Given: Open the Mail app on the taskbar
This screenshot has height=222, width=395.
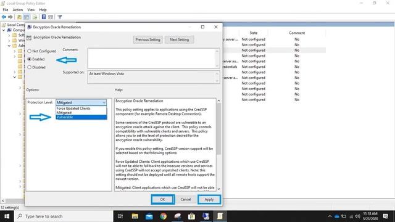Looking at the screenshot, I should click(x=149, y=216).
